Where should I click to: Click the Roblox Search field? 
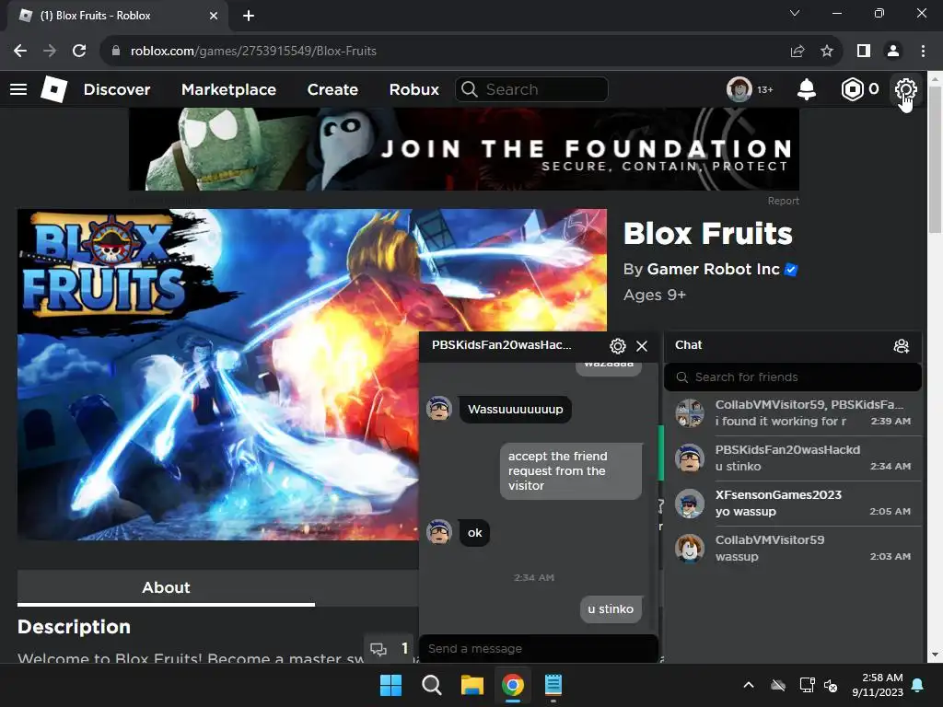click(531, 89)
